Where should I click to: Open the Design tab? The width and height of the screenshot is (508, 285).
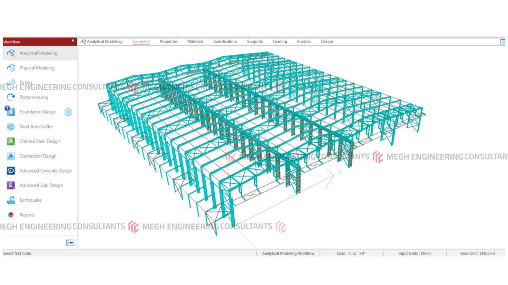327,42
